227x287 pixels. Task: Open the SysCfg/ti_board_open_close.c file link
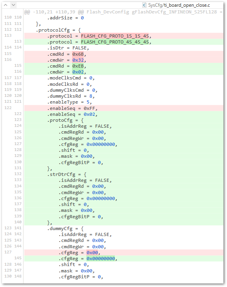179,5
